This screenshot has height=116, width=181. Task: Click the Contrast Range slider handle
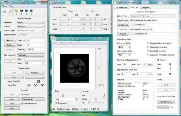[x=96, y=99]
